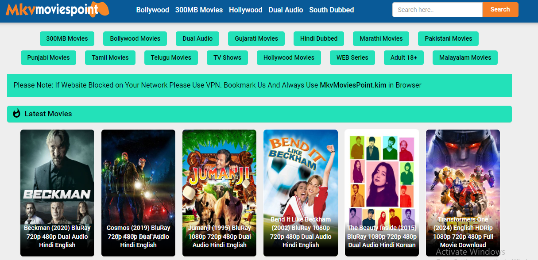The height and width of the screenshot is (260, 538).
Task: Open Bollywood in the top navigation
Action: pos(153,10)
